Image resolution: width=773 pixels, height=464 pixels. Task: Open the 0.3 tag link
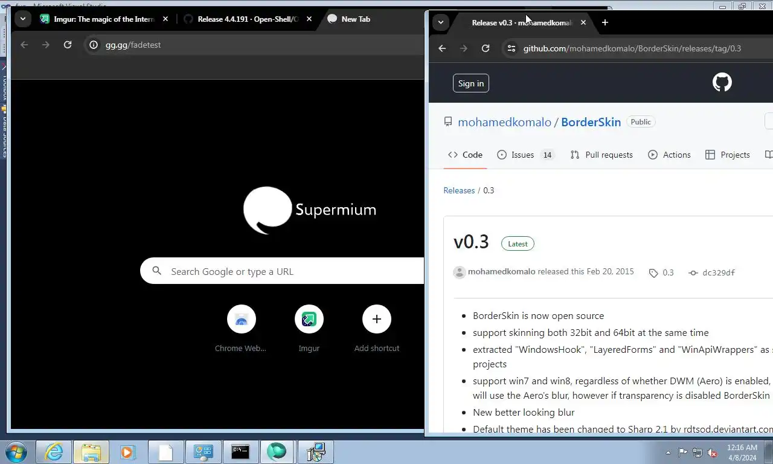661,272
